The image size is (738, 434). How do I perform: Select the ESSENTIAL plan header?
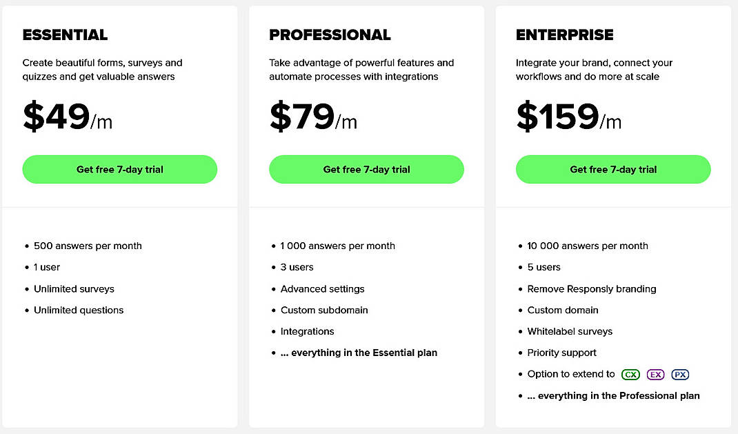(x=65, y=34)
